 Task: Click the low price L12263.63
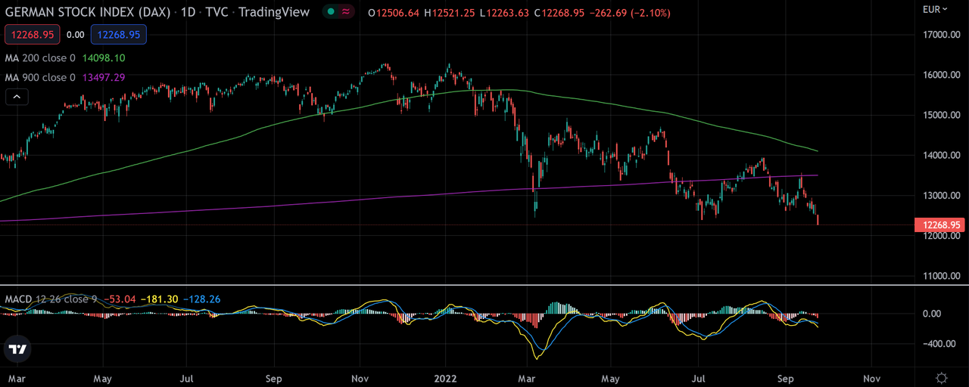503,14
